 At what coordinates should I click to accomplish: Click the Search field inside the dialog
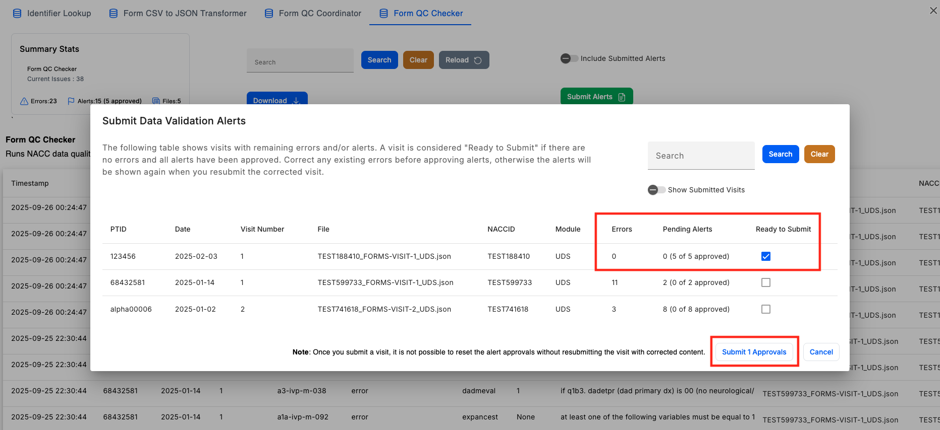701,156
